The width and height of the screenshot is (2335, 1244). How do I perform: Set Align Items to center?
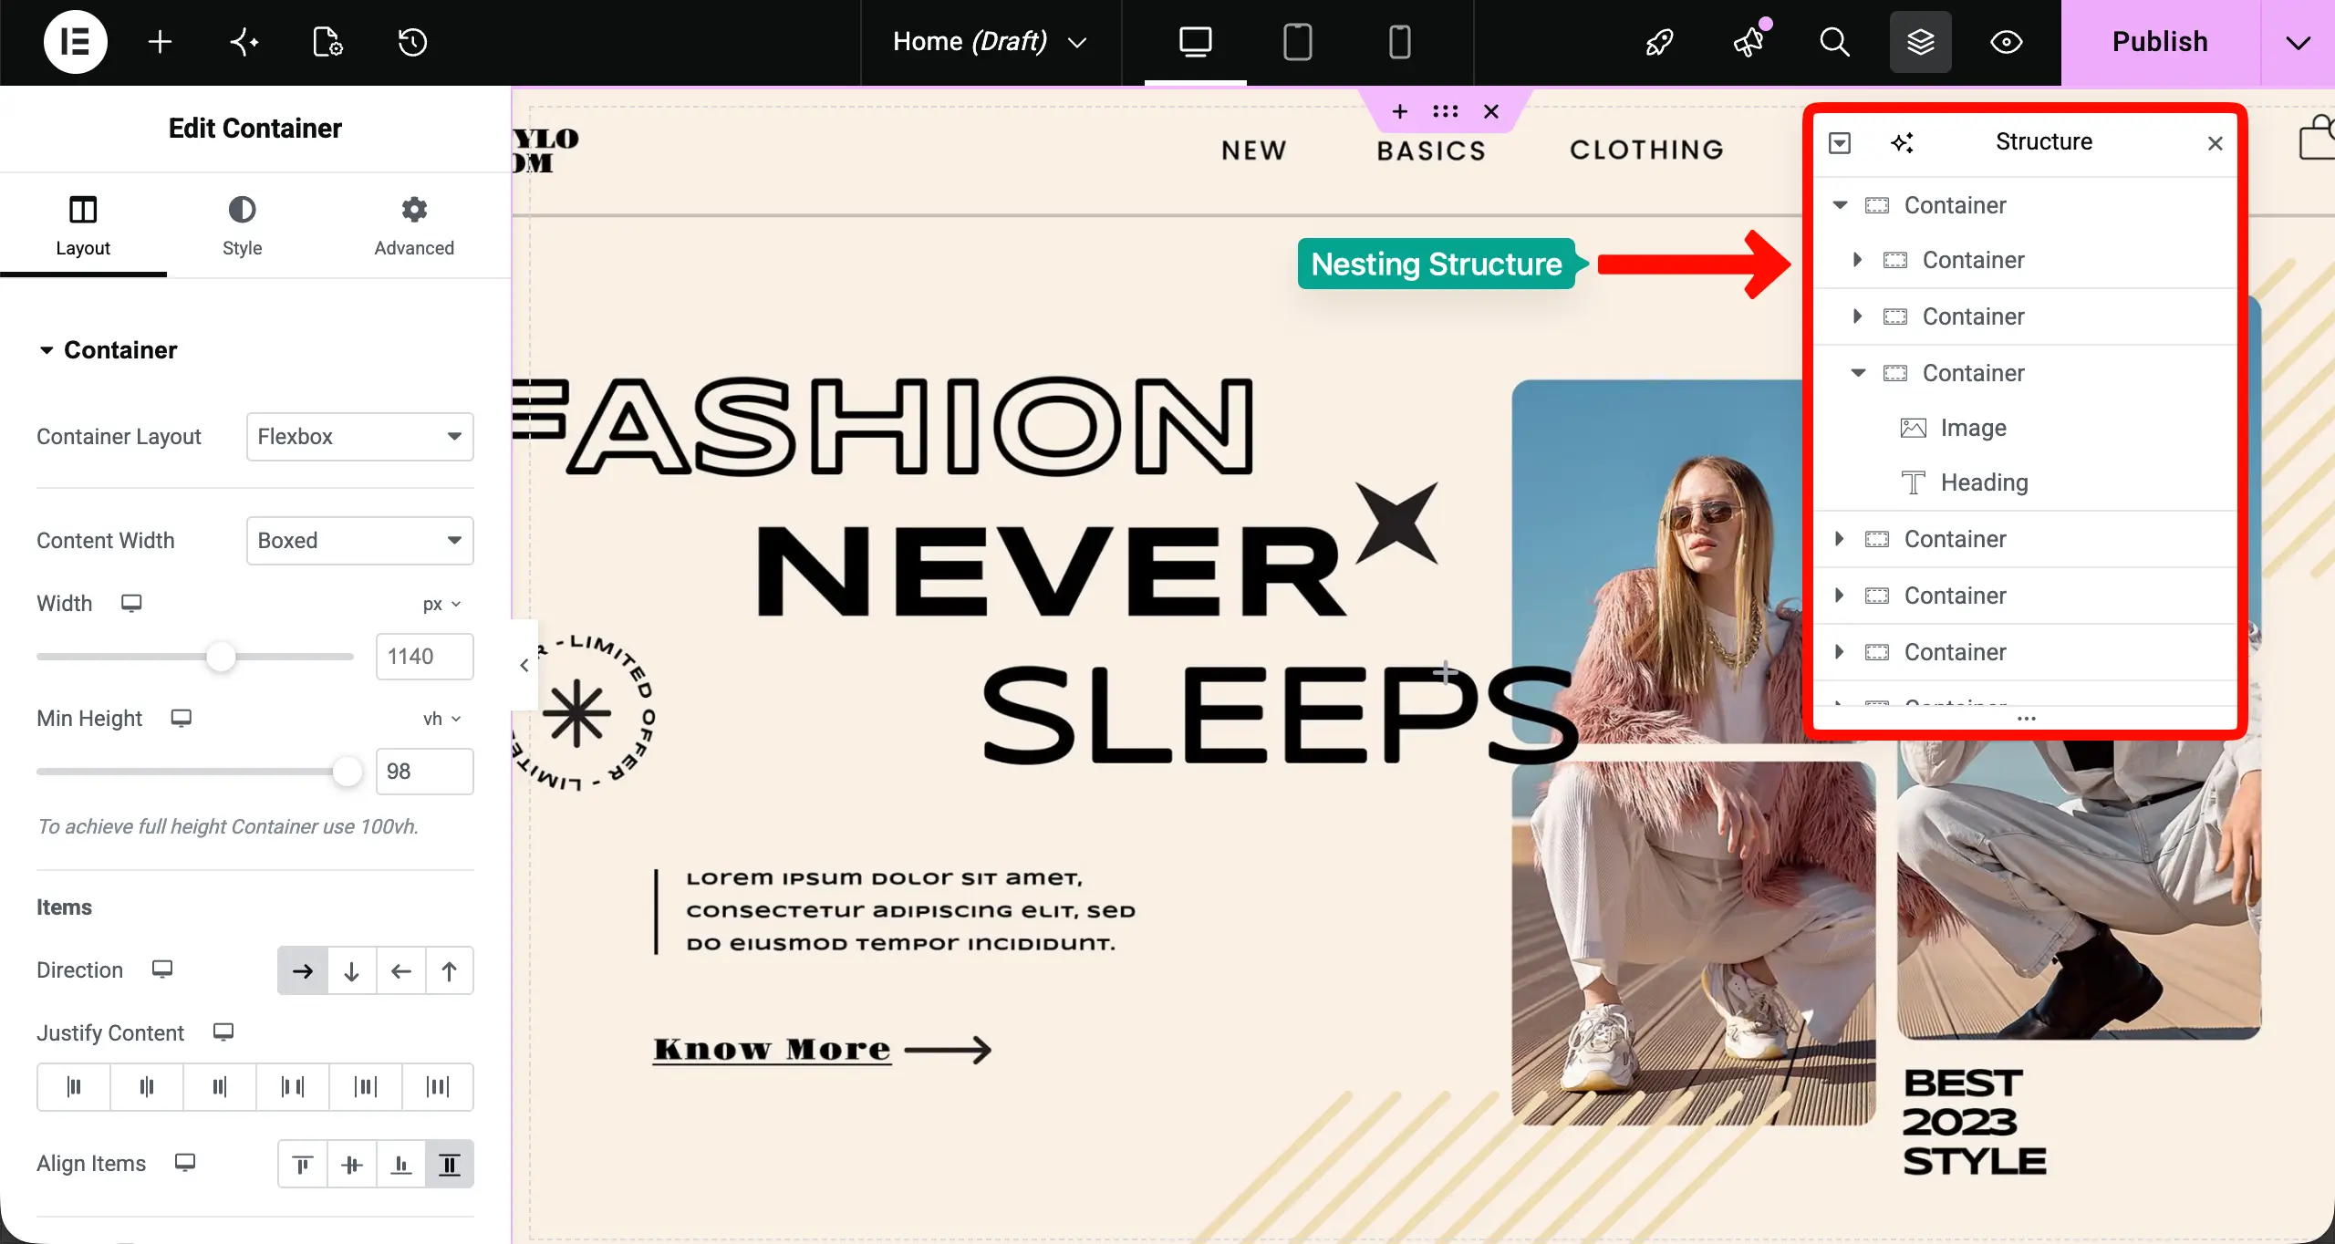coord(351,1164)
